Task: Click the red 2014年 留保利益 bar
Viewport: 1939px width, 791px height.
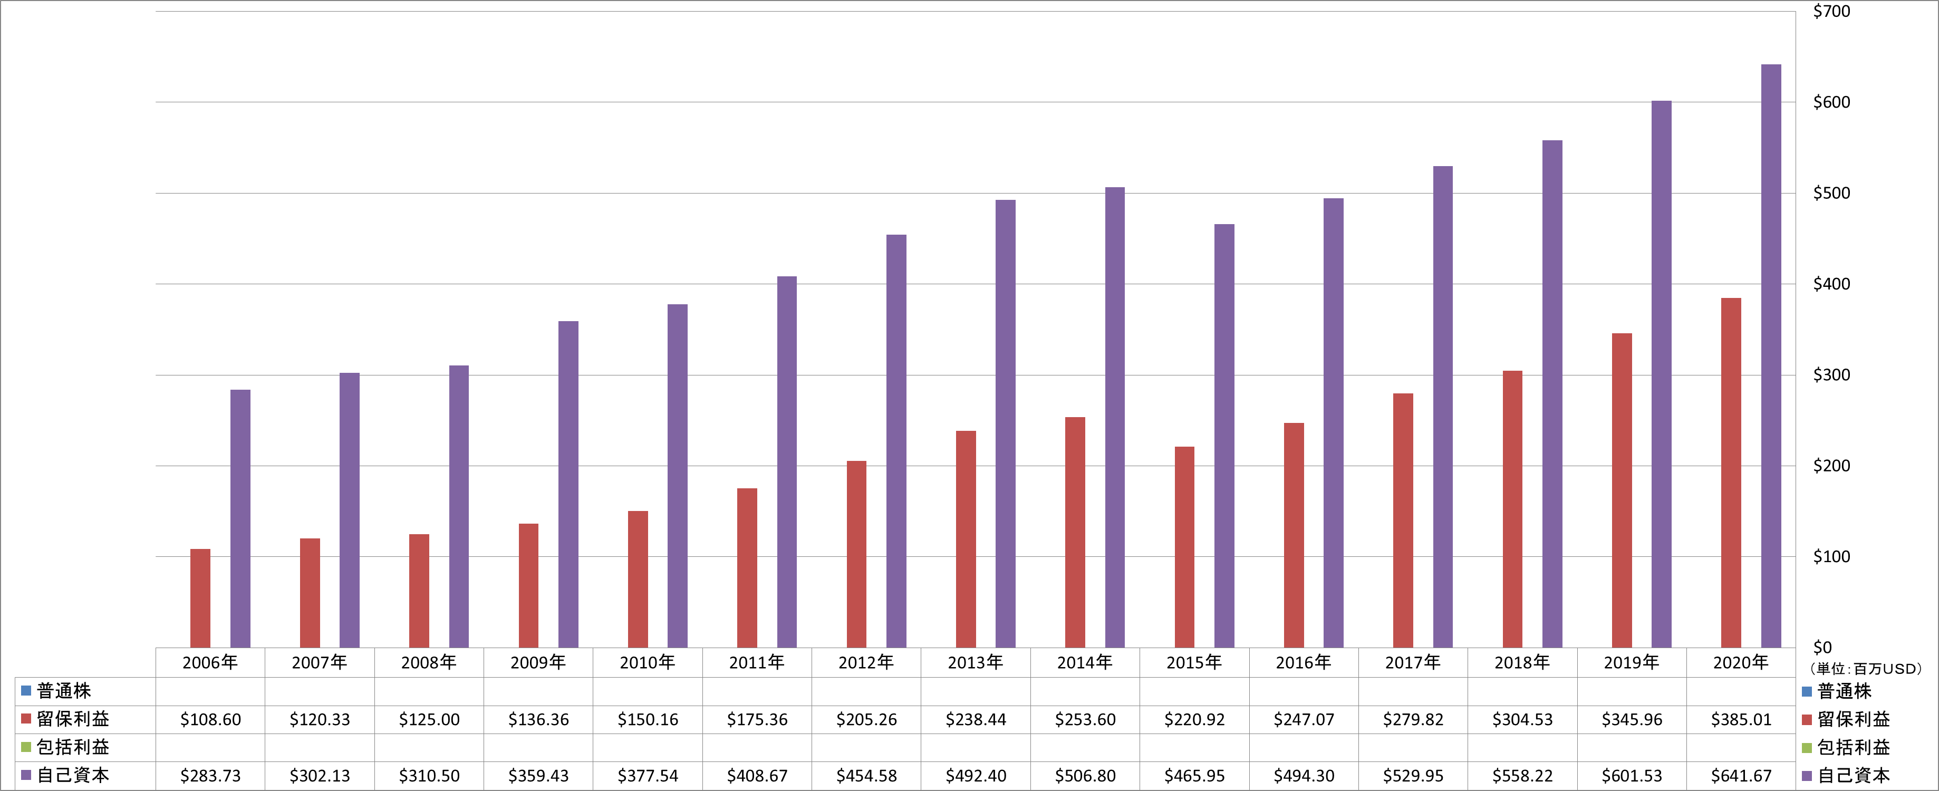Action: click(x=1075, y=532)
